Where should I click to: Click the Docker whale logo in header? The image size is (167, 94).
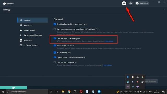click(x=8, y=3)
